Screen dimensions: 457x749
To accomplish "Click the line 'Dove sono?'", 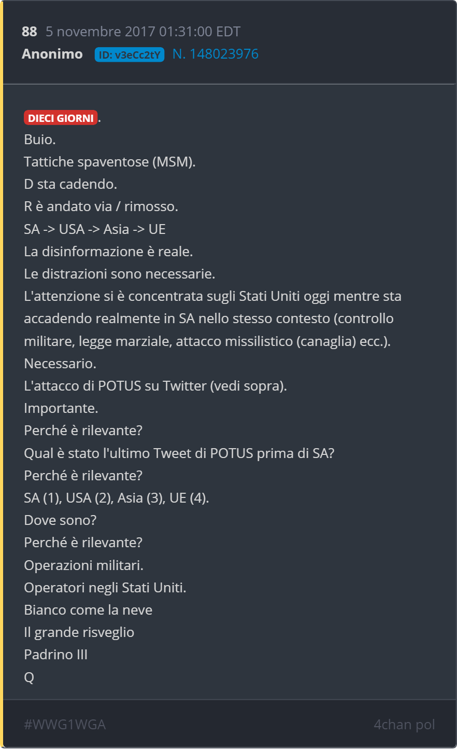I will tap(60, 520).
